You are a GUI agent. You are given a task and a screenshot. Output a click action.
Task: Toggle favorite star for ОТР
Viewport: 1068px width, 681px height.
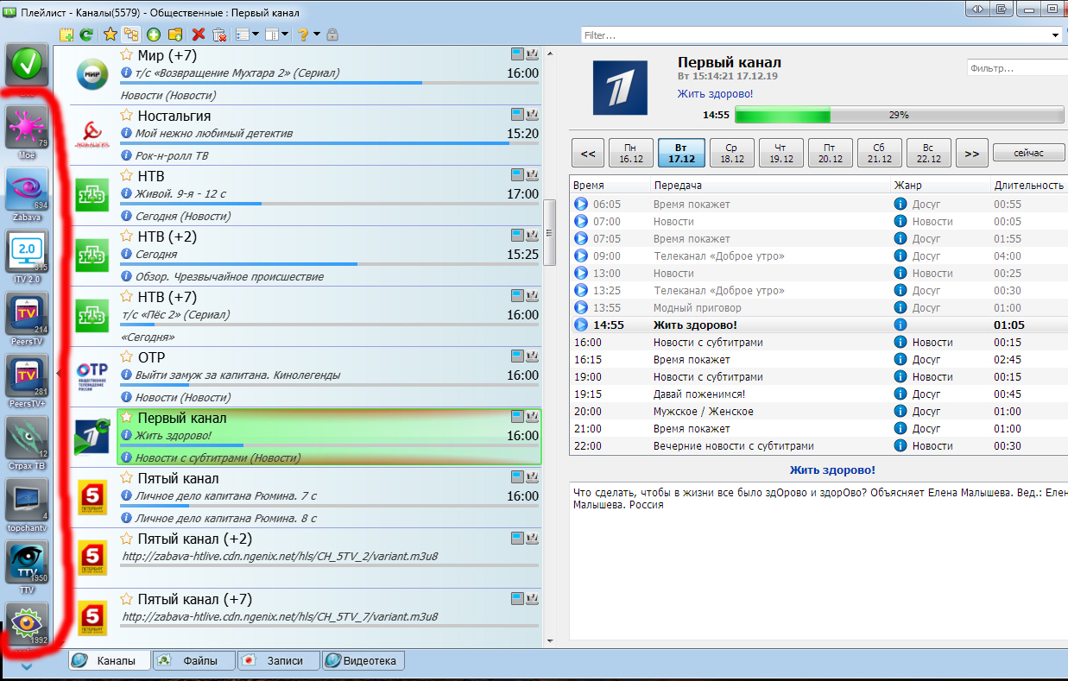(126, 356)
